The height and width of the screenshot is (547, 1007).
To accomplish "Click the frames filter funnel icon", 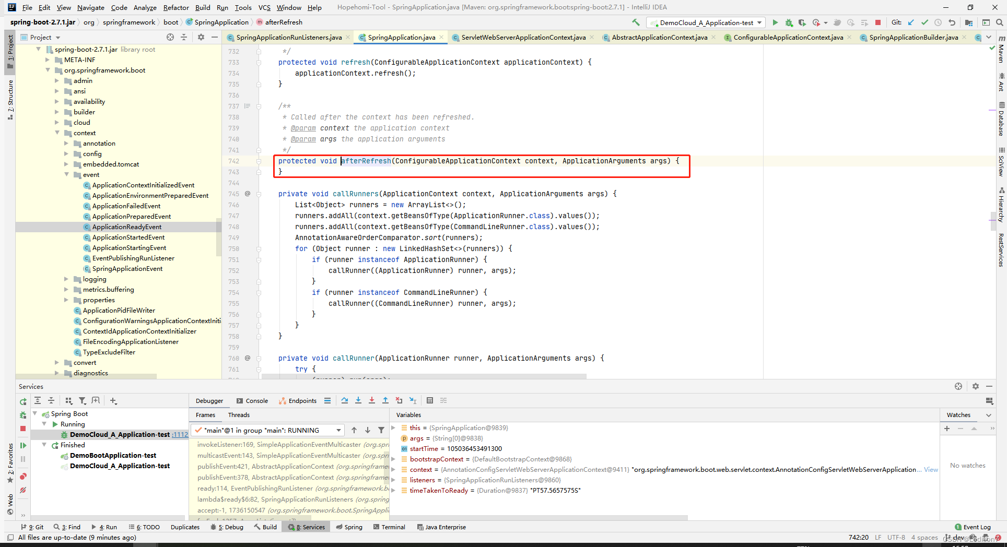I will tap(381, 430).
